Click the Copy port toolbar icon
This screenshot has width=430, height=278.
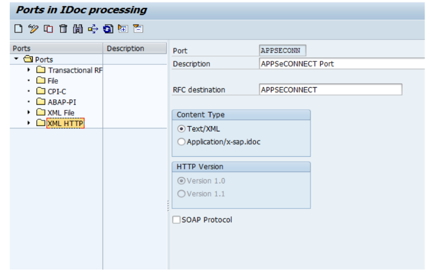pos(48,28)
